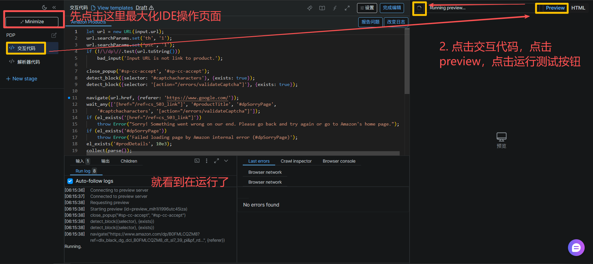Click the horizontal scrollbar of code editor
Viewport: 593px width, 264px height.
click(243, 153)
